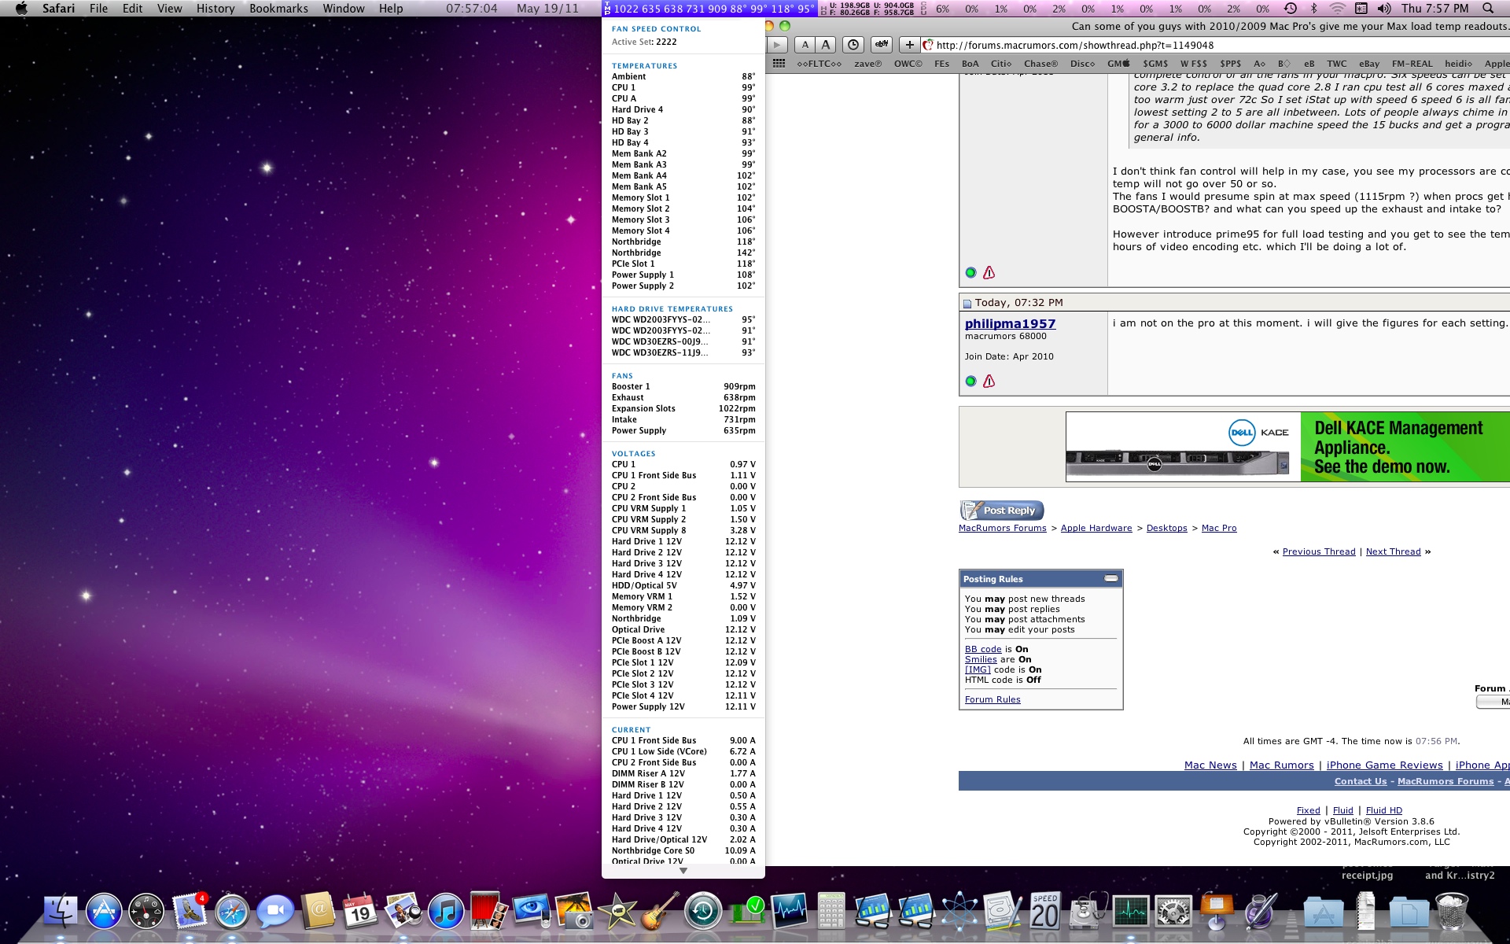Open Applications folder stack in Dock
The width and height of the screenshot is (1510, 944).
click(x=1324, y=913)
